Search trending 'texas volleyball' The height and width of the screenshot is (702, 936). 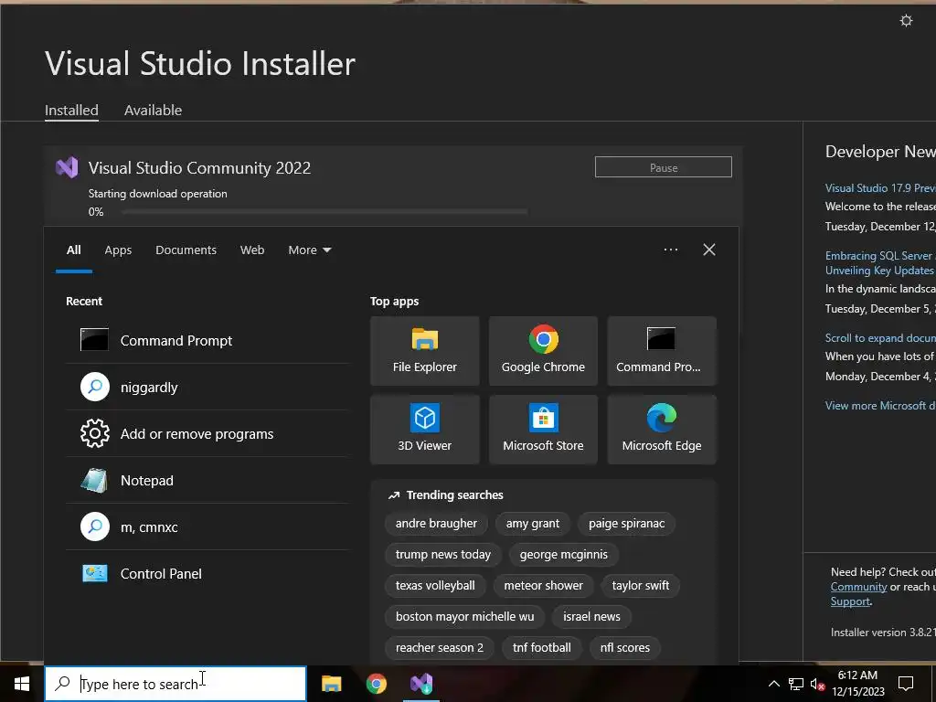[435, 586]
